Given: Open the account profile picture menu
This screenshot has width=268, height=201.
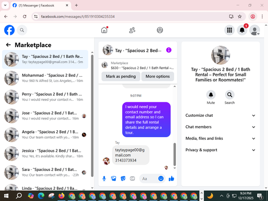Looking at the screenshot, I should point(255,30).
